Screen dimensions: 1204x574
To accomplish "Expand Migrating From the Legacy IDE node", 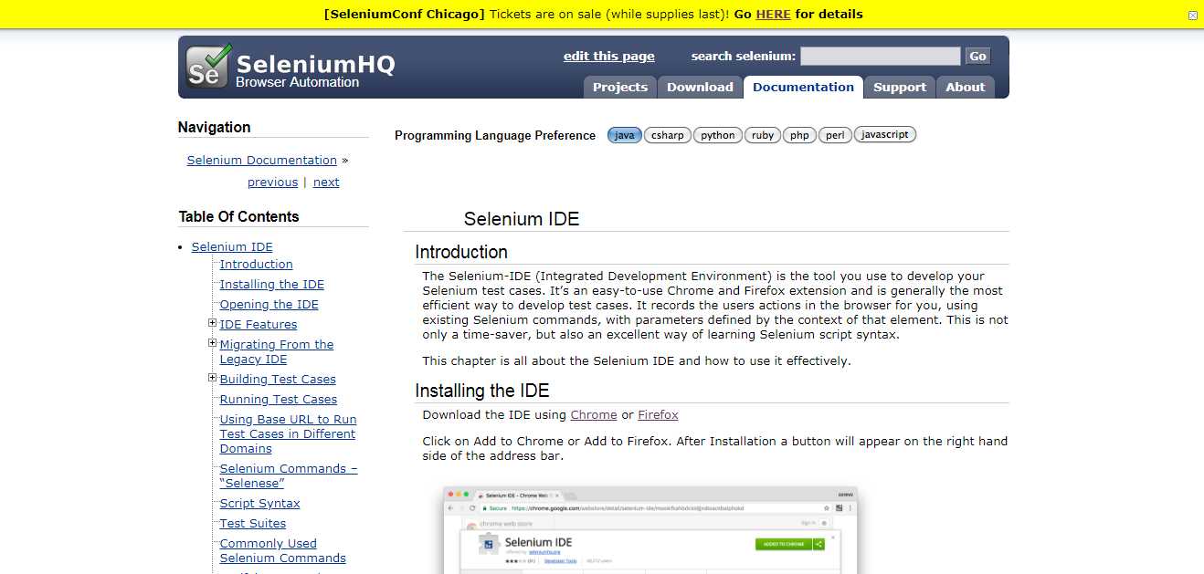I will pyautogui.click(x=213, y=343).
